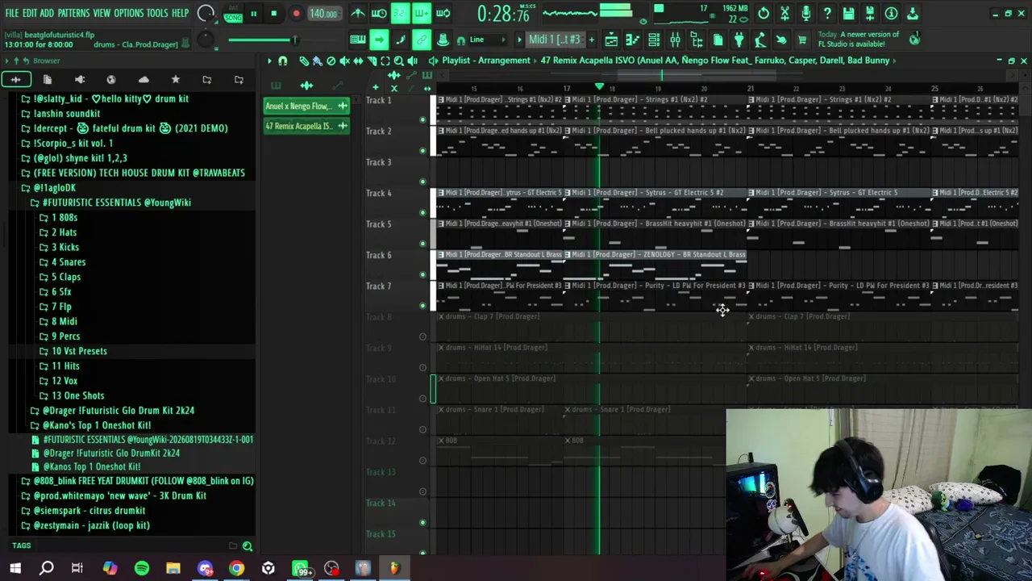
Task: Open the Piano Roll view
Action: (633, 40)
